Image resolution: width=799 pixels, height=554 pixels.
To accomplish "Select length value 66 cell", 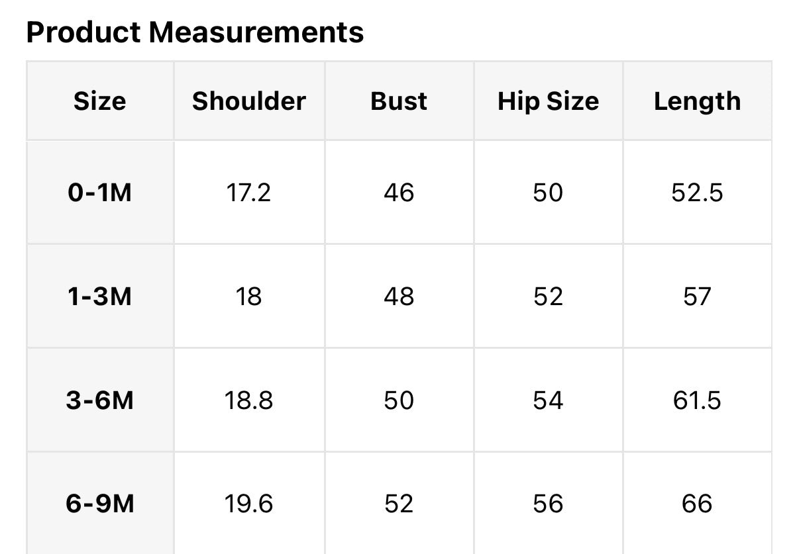I will [x=697, y=504].
